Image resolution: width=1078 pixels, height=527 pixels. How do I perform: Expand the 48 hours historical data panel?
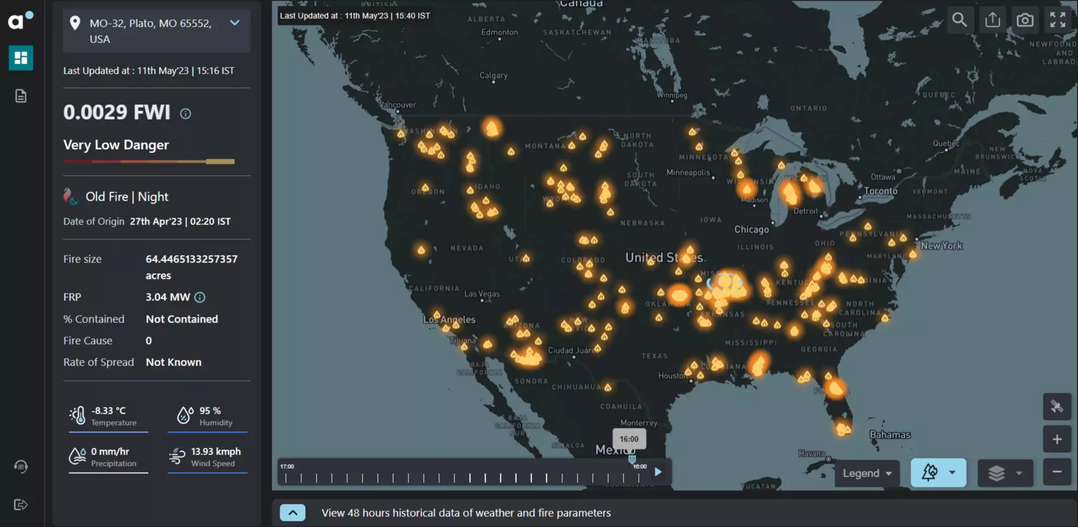coord(293,513)
